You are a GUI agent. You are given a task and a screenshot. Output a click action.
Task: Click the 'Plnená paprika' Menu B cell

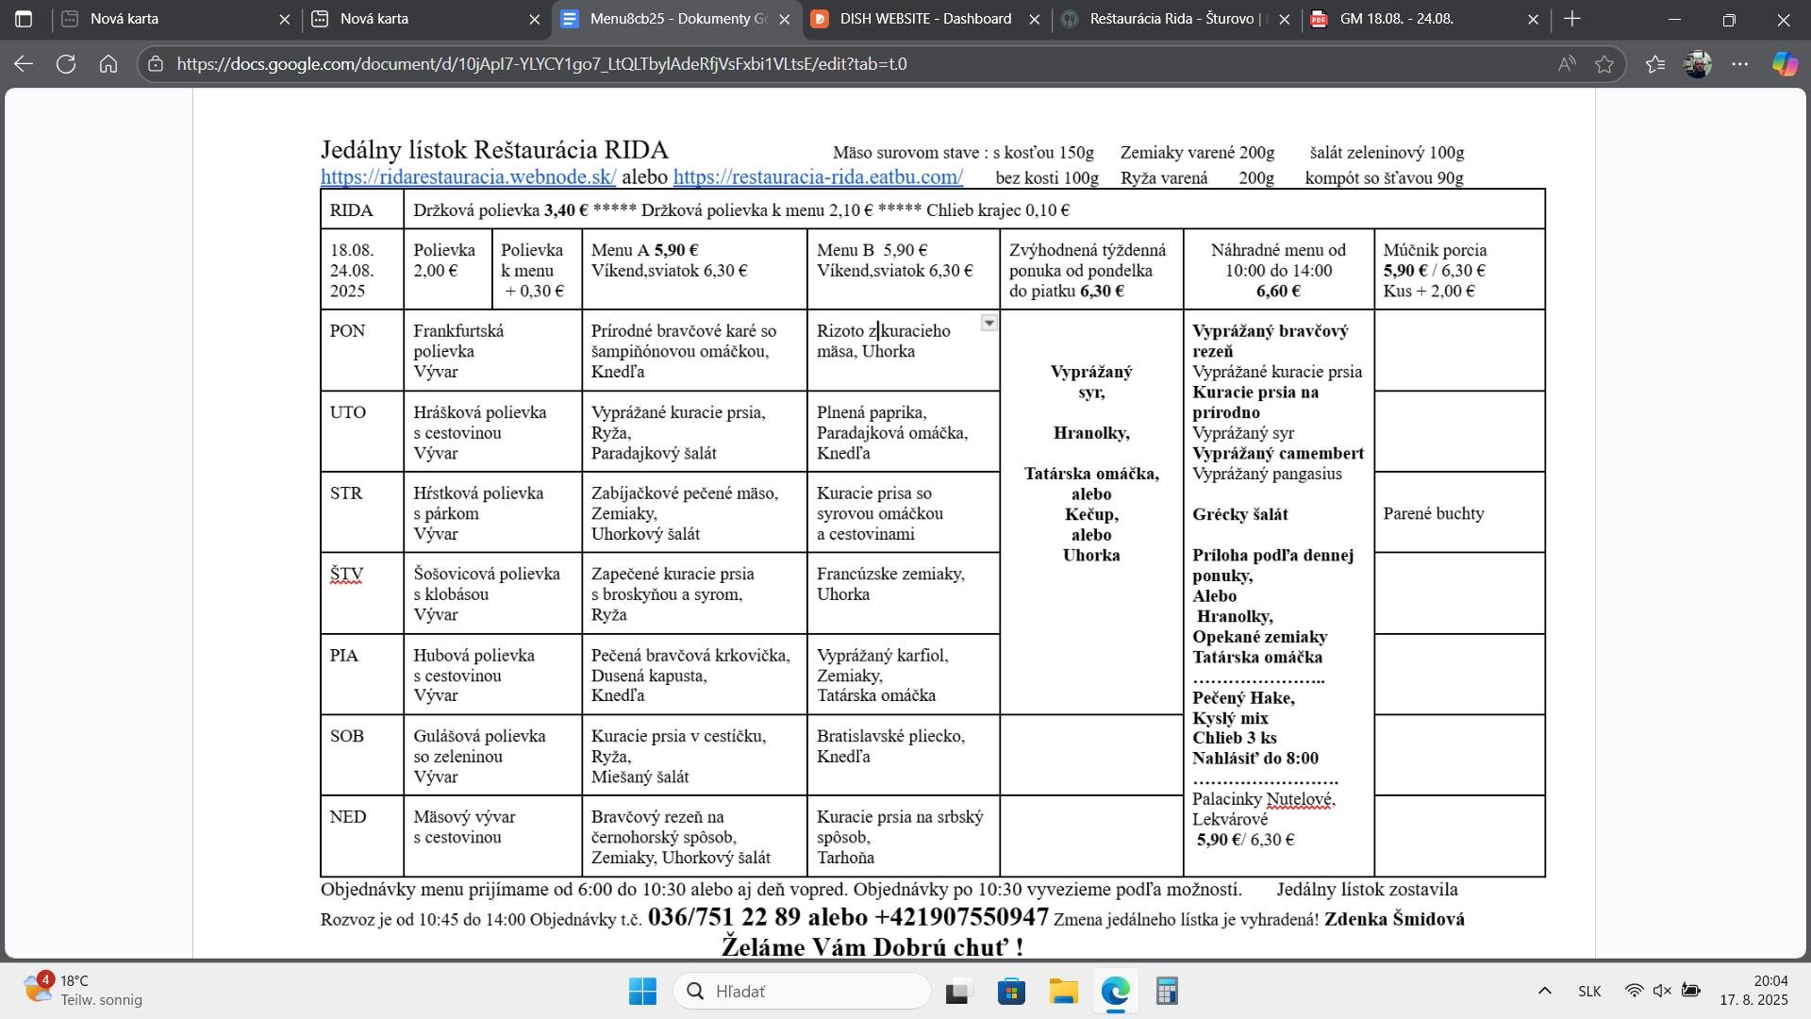click(x=903, y=432)
